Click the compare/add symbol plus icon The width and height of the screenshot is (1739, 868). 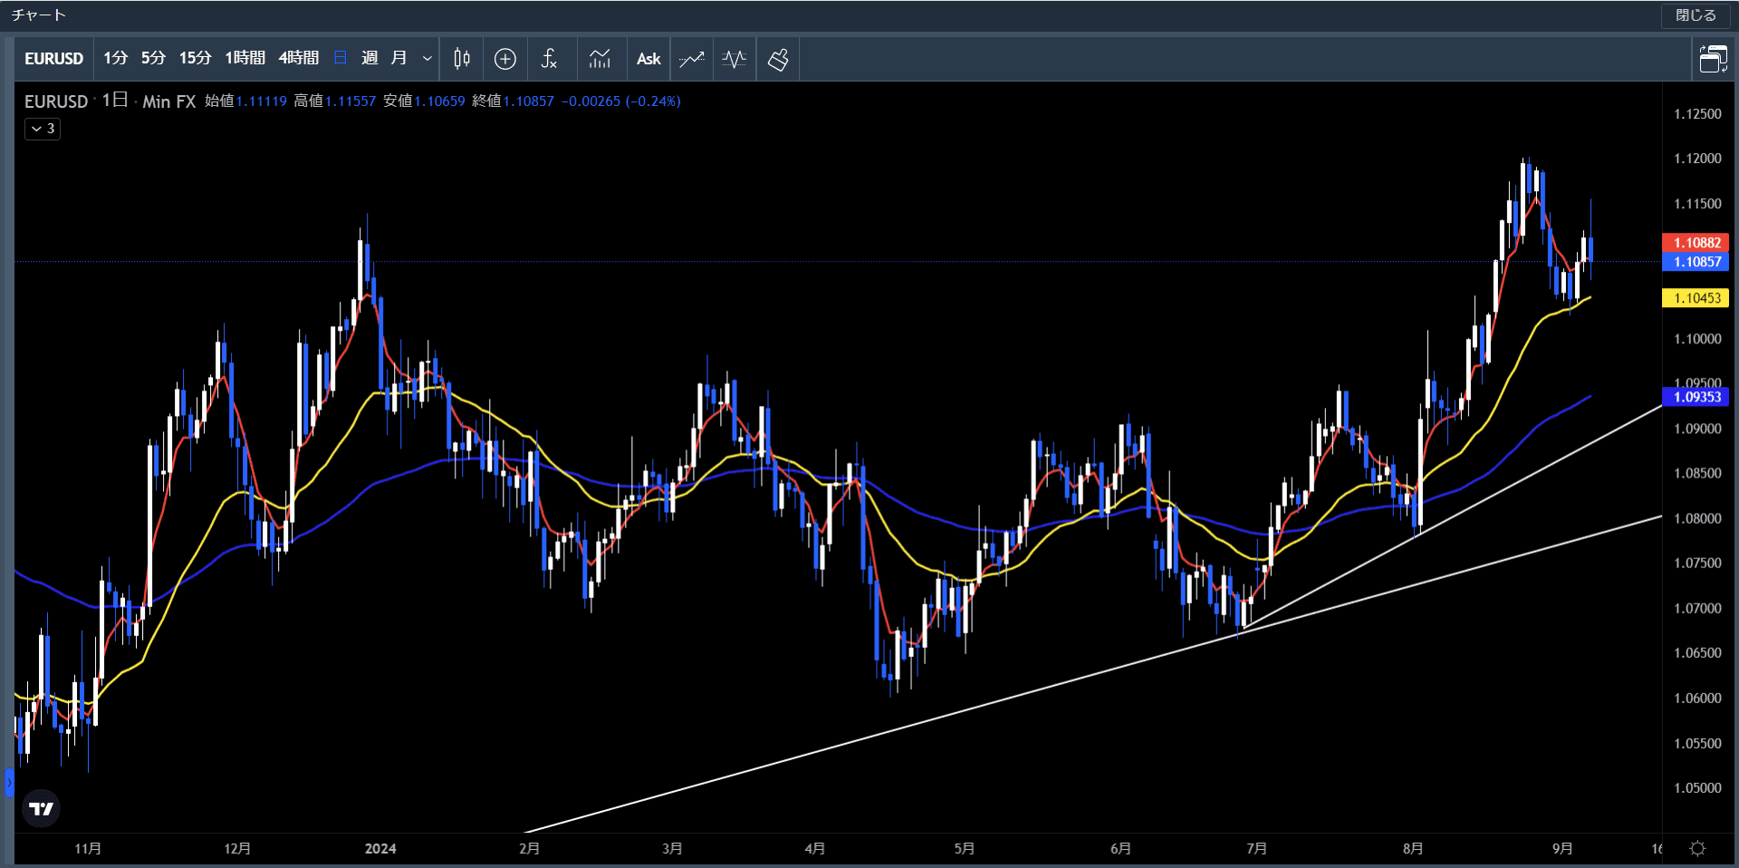505,59
